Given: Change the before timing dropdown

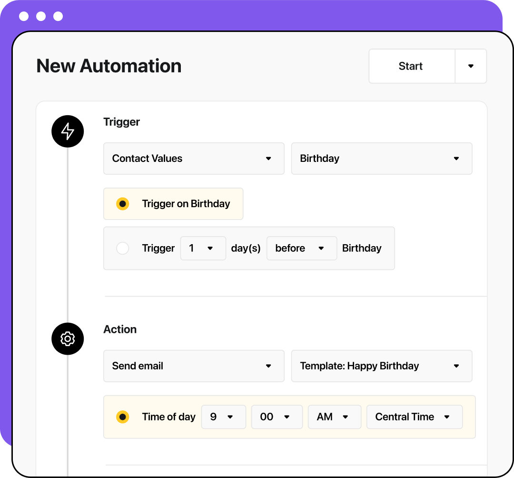Looking at the screenshot, I should pos(302,248).
